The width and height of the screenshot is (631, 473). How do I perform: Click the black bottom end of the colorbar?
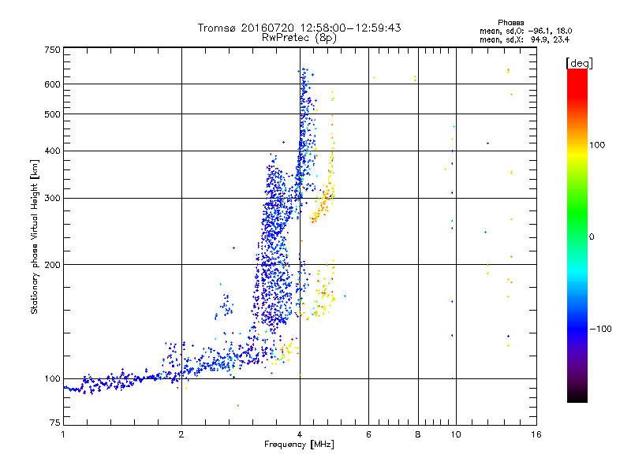pyautogui.click(x=577, y=398)
